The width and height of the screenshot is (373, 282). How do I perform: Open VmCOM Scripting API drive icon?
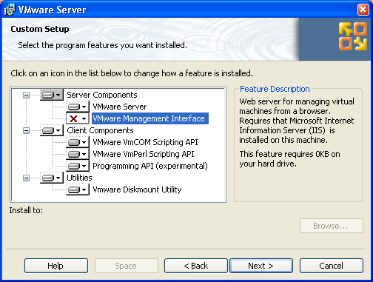click(78, 142)
